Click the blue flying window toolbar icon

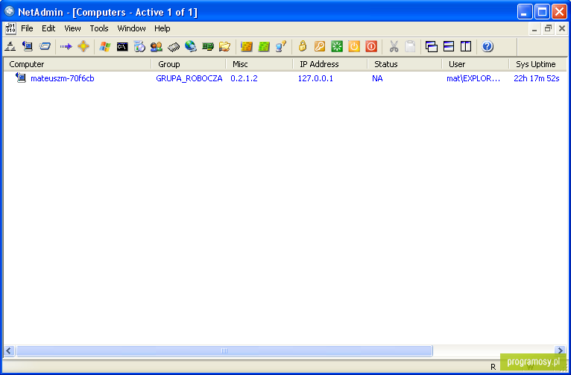pos(45,47)
